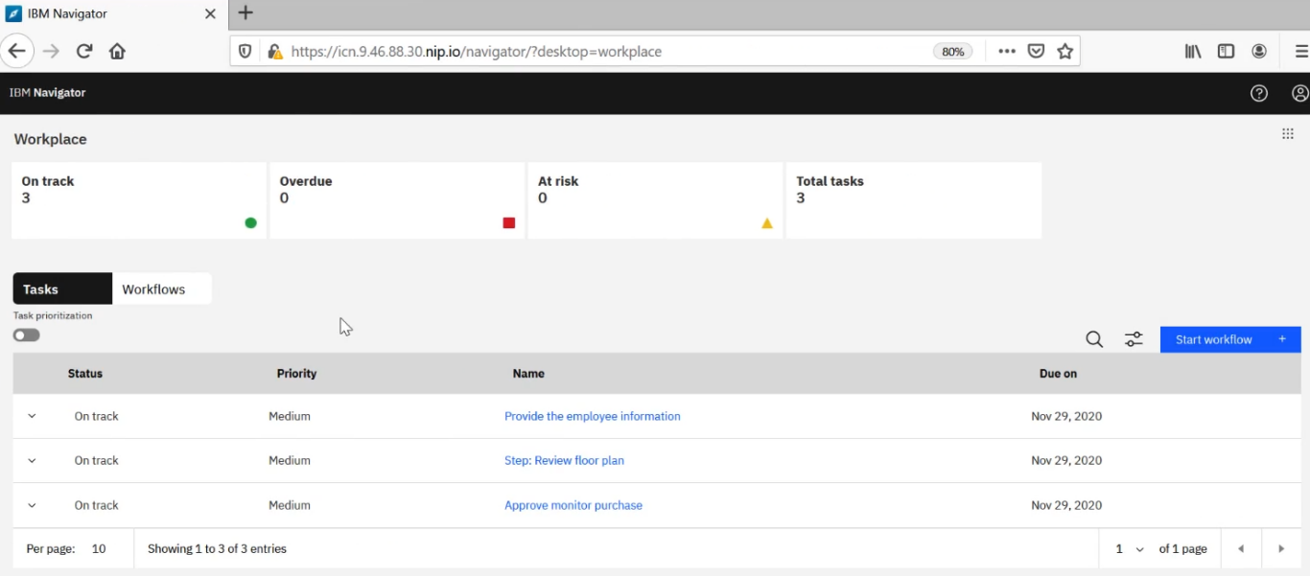The width and height of the screenshot is (1310, 576).
Task: Select the On track summary card
Action: tap(139, 200)
